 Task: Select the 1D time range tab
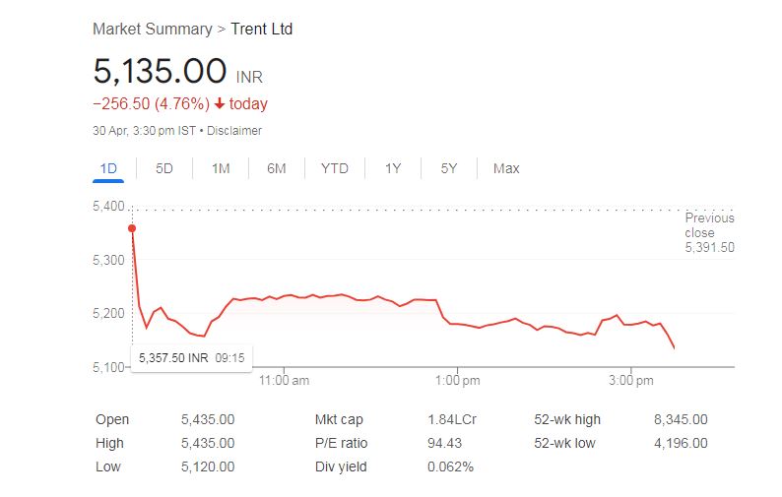[x=108, y=168]
